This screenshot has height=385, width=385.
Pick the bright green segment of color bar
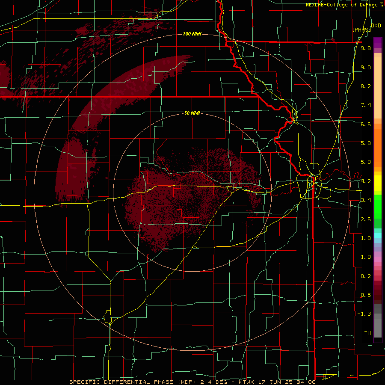point(378,206)
